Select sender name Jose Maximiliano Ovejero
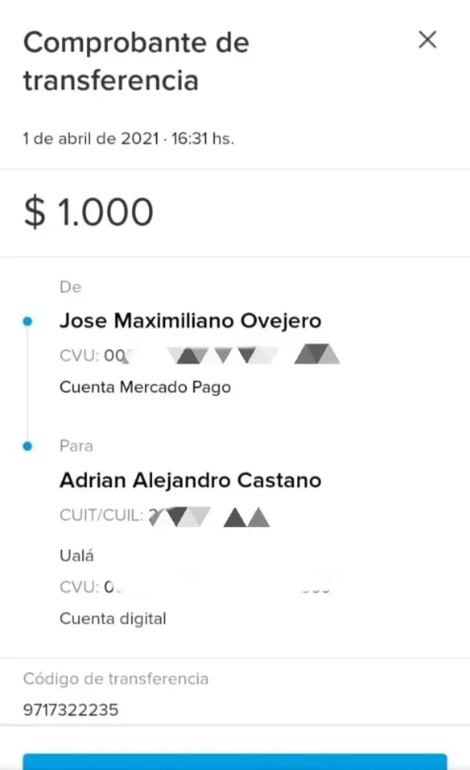The height and width of the screenshot is (770, 470). tap(190, 321)
